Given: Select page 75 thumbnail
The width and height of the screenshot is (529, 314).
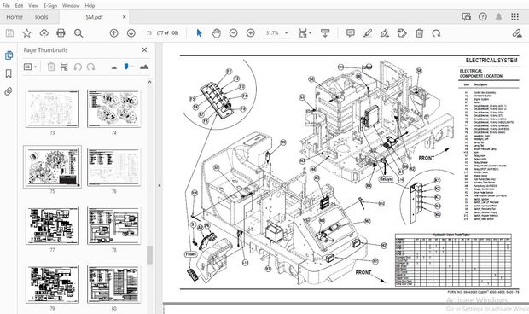Looking at the screenshot, I should [52, 166].
